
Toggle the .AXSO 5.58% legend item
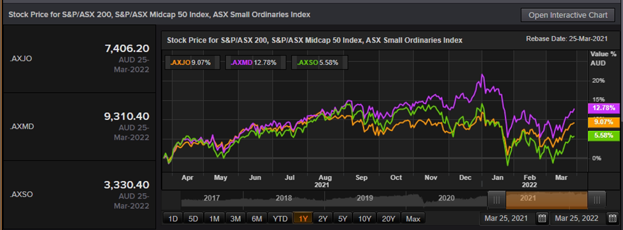320,63
